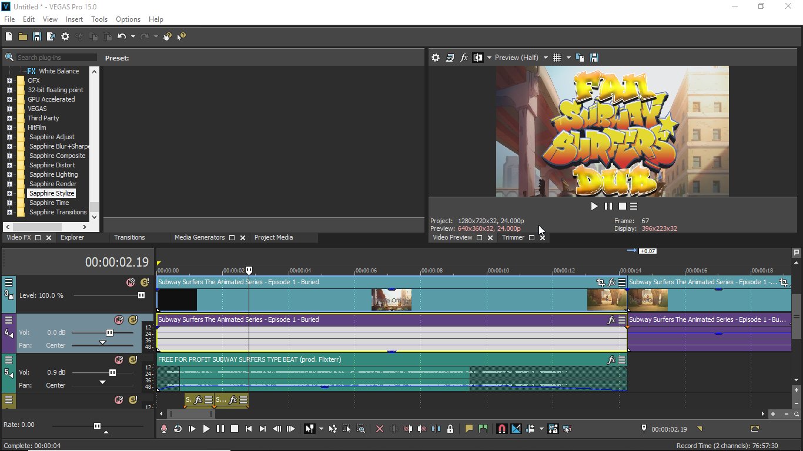The image size is (803, 451).
Task: Save snapshot to file in the preview toolbar
Action: pyautogui.click(x=594, y=58)
